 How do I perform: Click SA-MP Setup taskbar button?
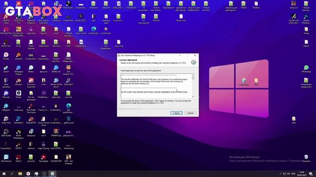point(52,174)
